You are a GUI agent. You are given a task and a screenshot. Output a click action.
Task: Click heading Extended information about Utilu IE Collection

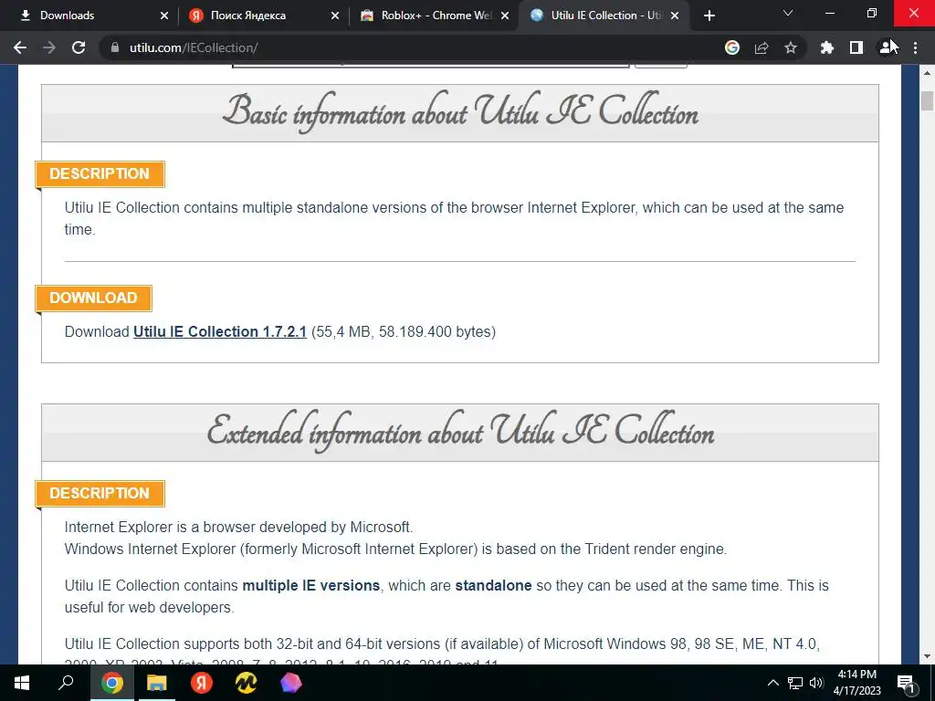click(460, 432)
